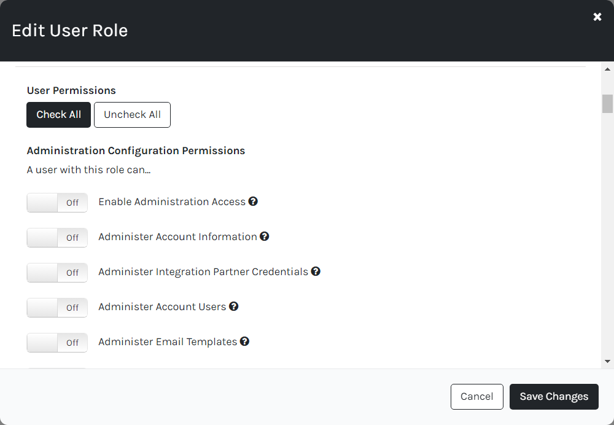Click the Administer Account Users label
The width and height of the screenshot is (614, 425).
point(162,306)
